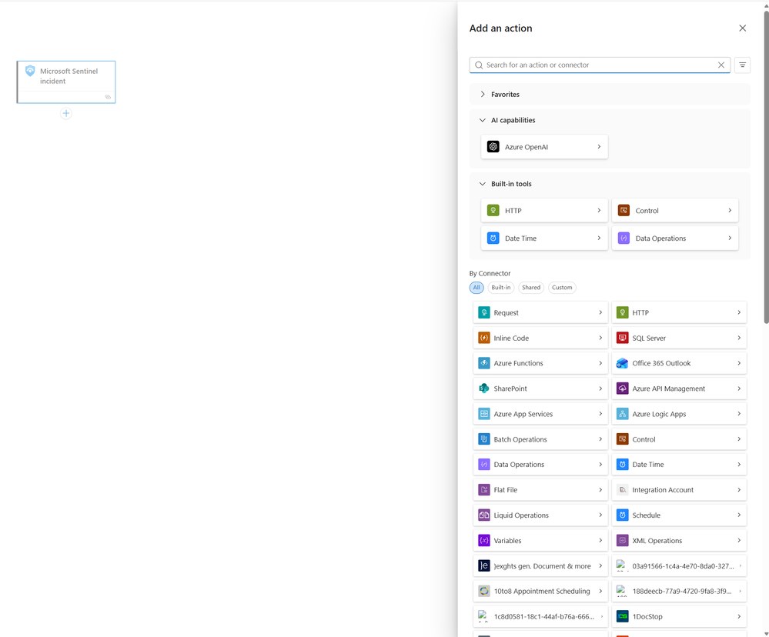
Task: Click the Azure OpenAI connector icon
Action: 493,146
